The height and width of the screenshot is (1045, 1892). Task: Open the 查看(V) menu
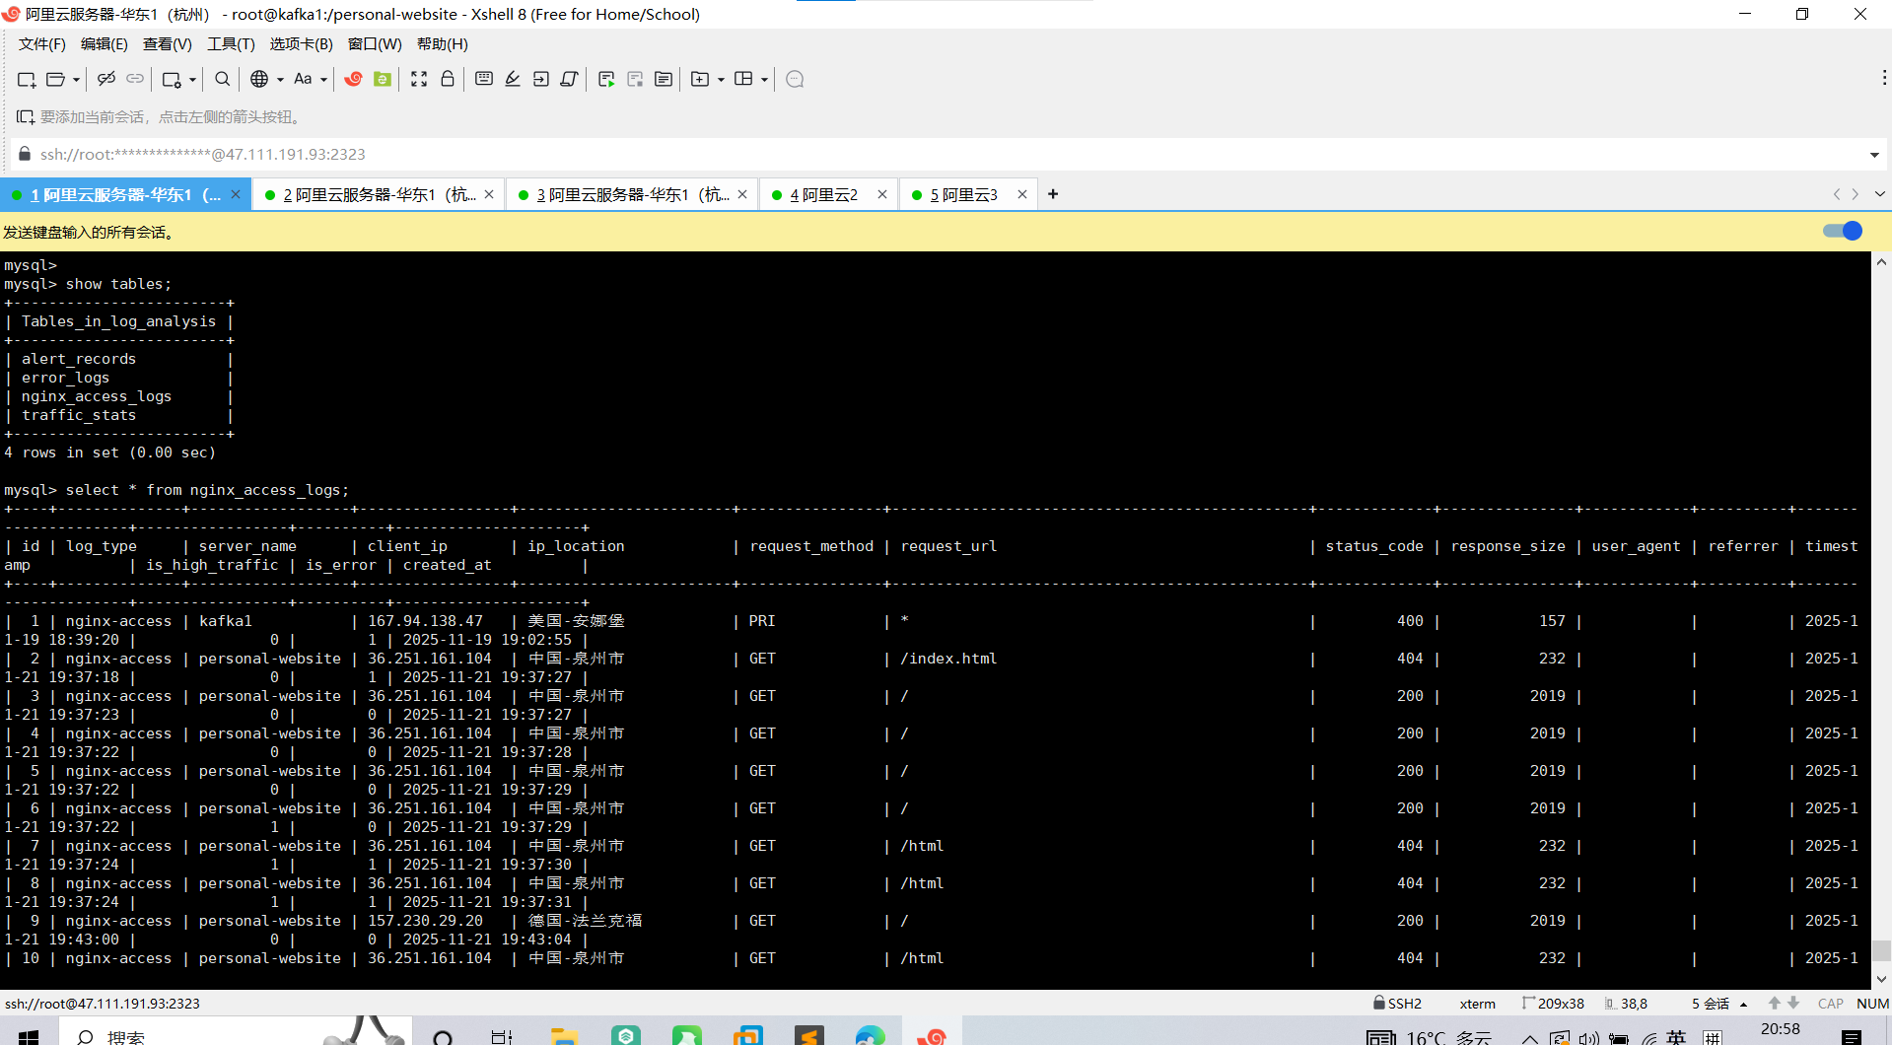coord(167,44)
